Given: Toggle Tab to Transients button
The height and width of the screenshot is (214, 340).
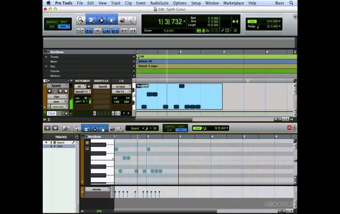Looking at the screenshot, I should pos(89,30).
